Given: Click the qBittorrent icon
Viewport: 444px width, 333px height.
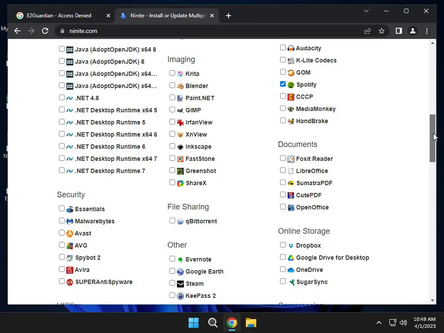Looking at the screenshot, I should 180,222.
